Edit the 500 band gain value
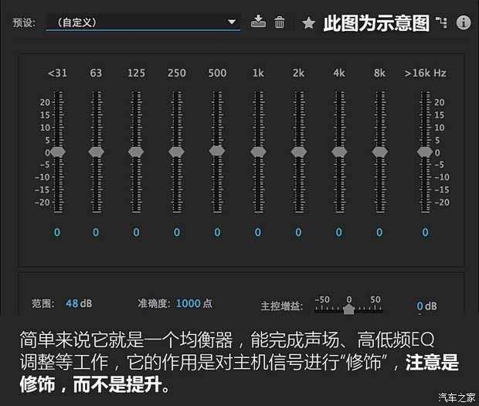The width and height of the screenshot is (479, 406). point(217,232)
